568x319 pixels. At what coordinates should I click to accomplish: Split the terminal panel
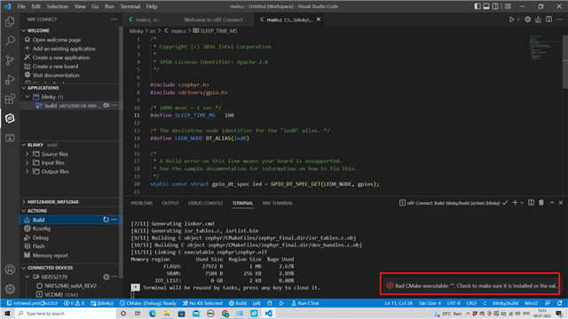(531, 203)
